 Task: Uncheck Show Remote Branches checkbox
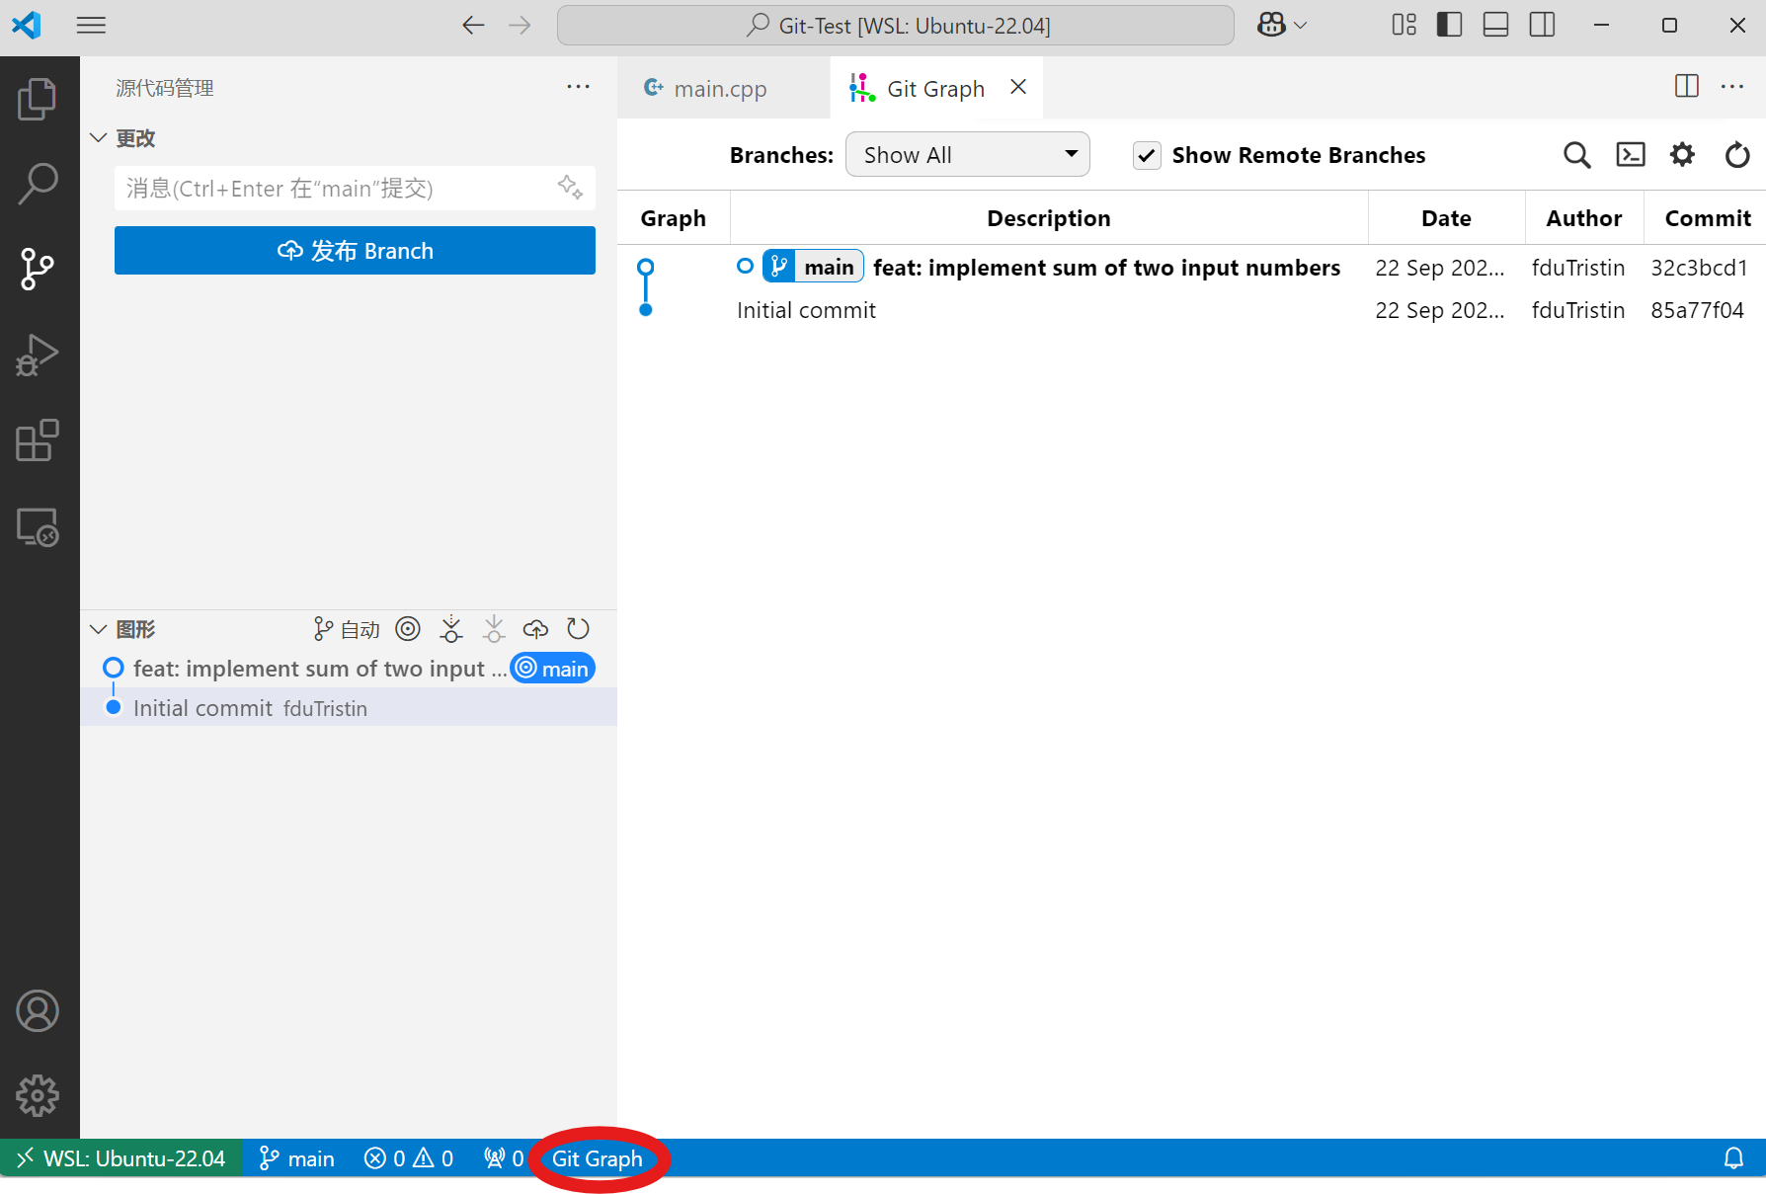pos(1147,156)
